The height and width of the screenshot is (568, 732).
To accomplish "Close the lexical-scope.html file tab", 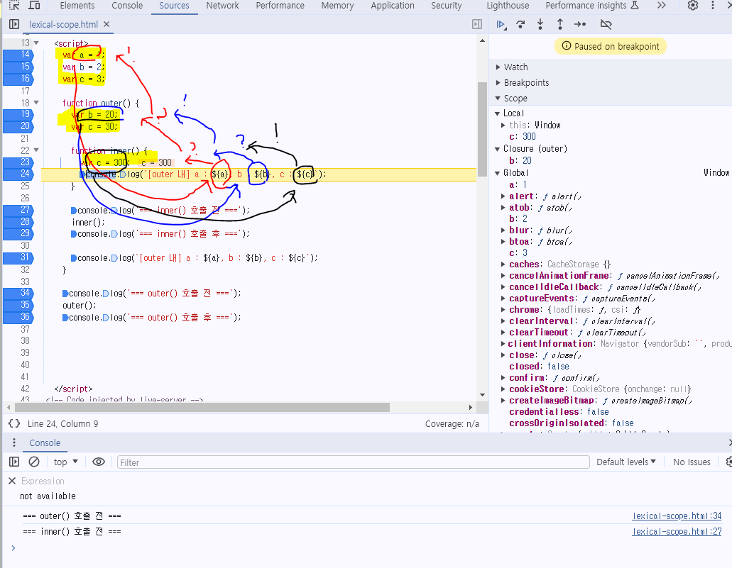I will pos(106,24).
